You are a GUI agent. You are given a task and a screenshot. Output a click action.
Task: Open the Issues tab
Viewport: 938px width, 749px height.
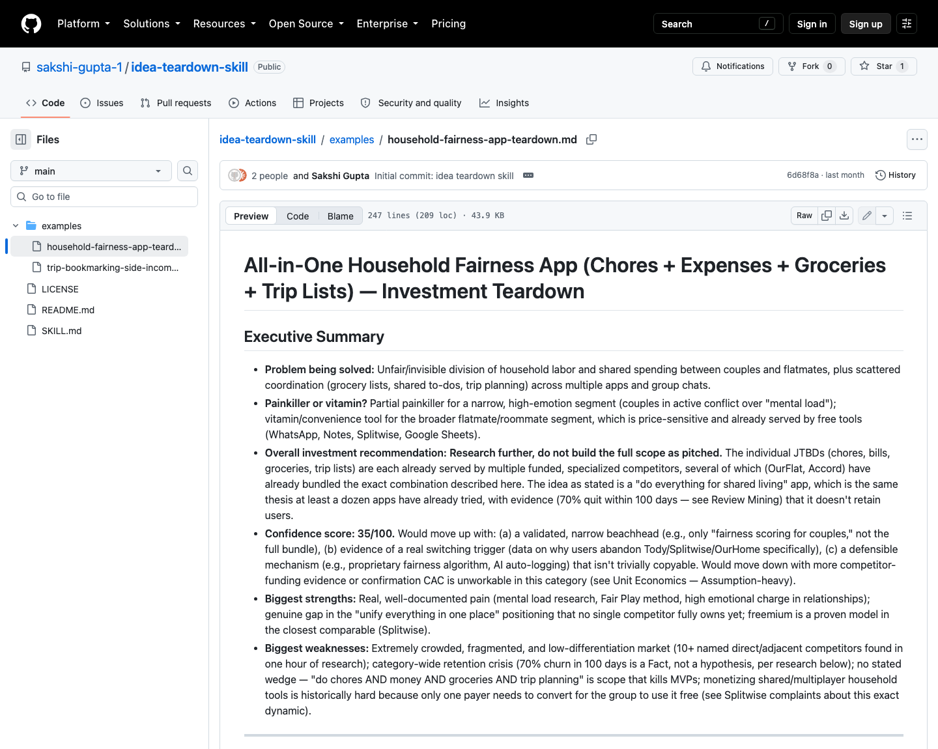[x=102, y=103]
